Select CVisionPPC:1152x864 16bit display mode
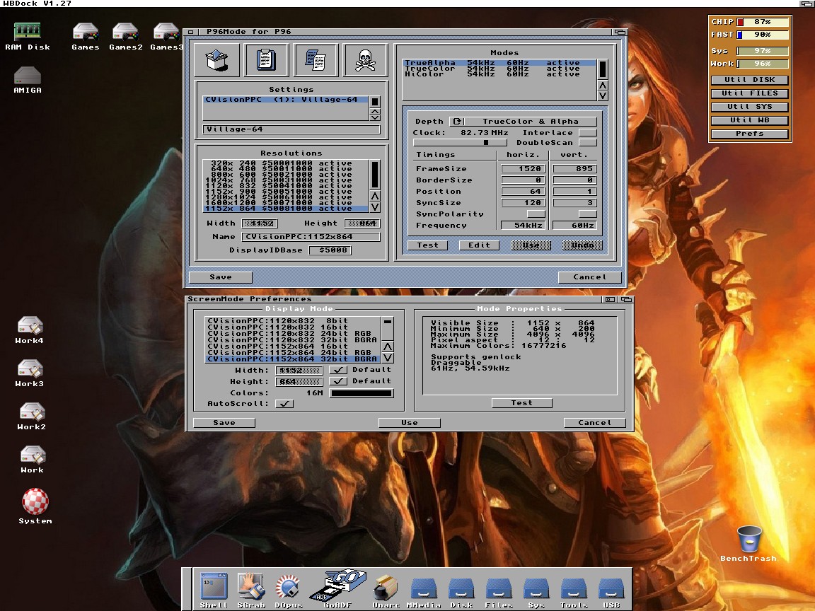The image size is (815, 611). coord(293,346)
